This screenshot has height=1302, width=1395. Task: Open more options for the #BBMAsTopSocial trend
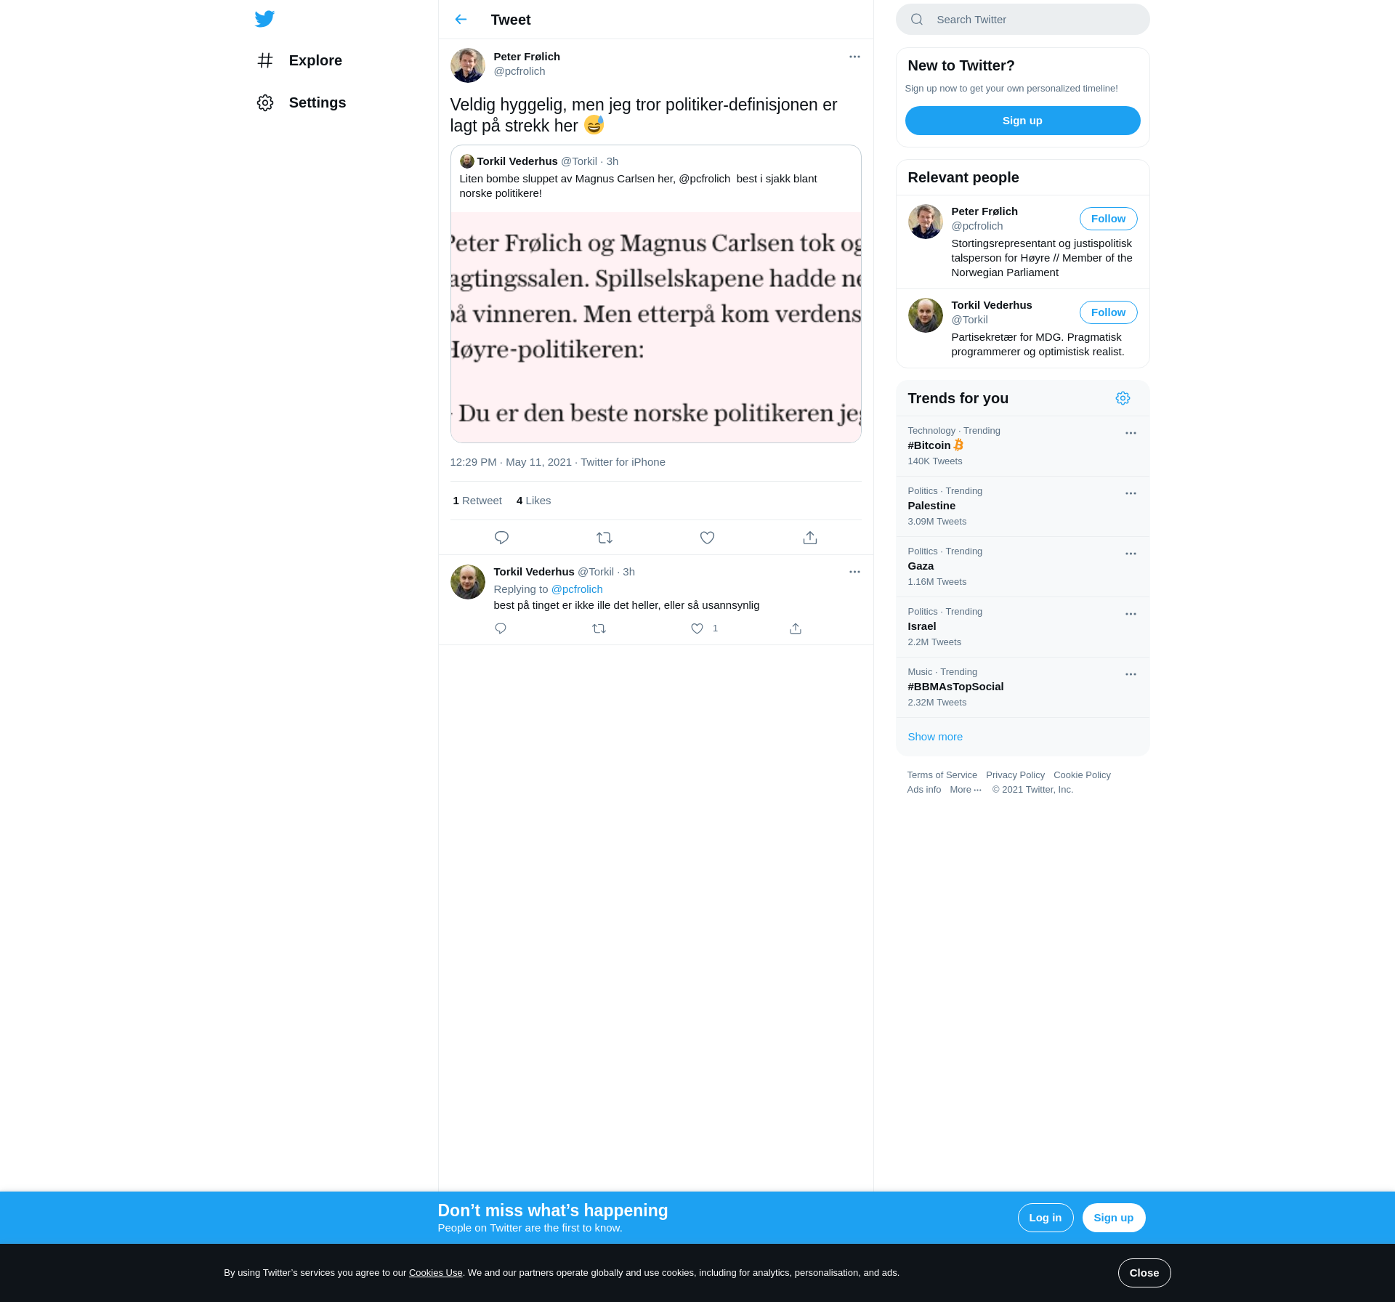[1131, 674]
